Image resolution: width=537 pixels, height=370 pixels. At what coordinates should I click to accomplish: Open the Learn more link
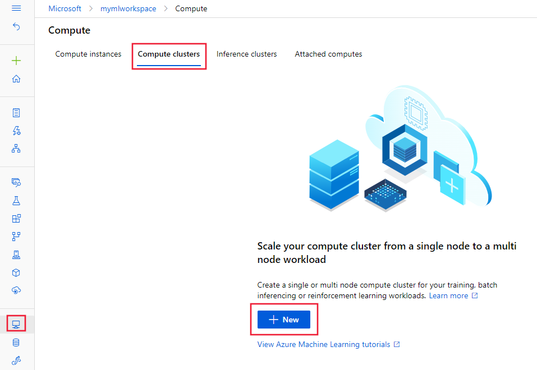tap(449, 296)
